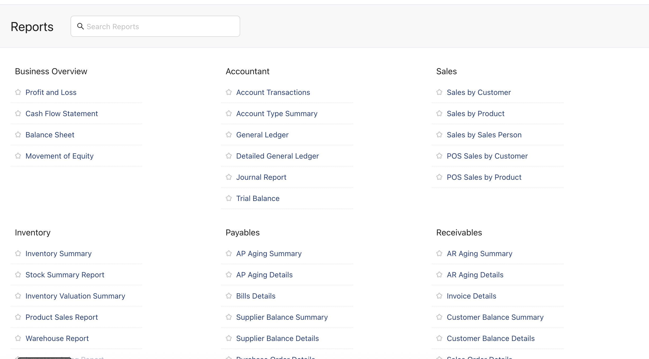Click the star icon beside Trial Balance
649x359 pixels.
(x=229, y=198)
